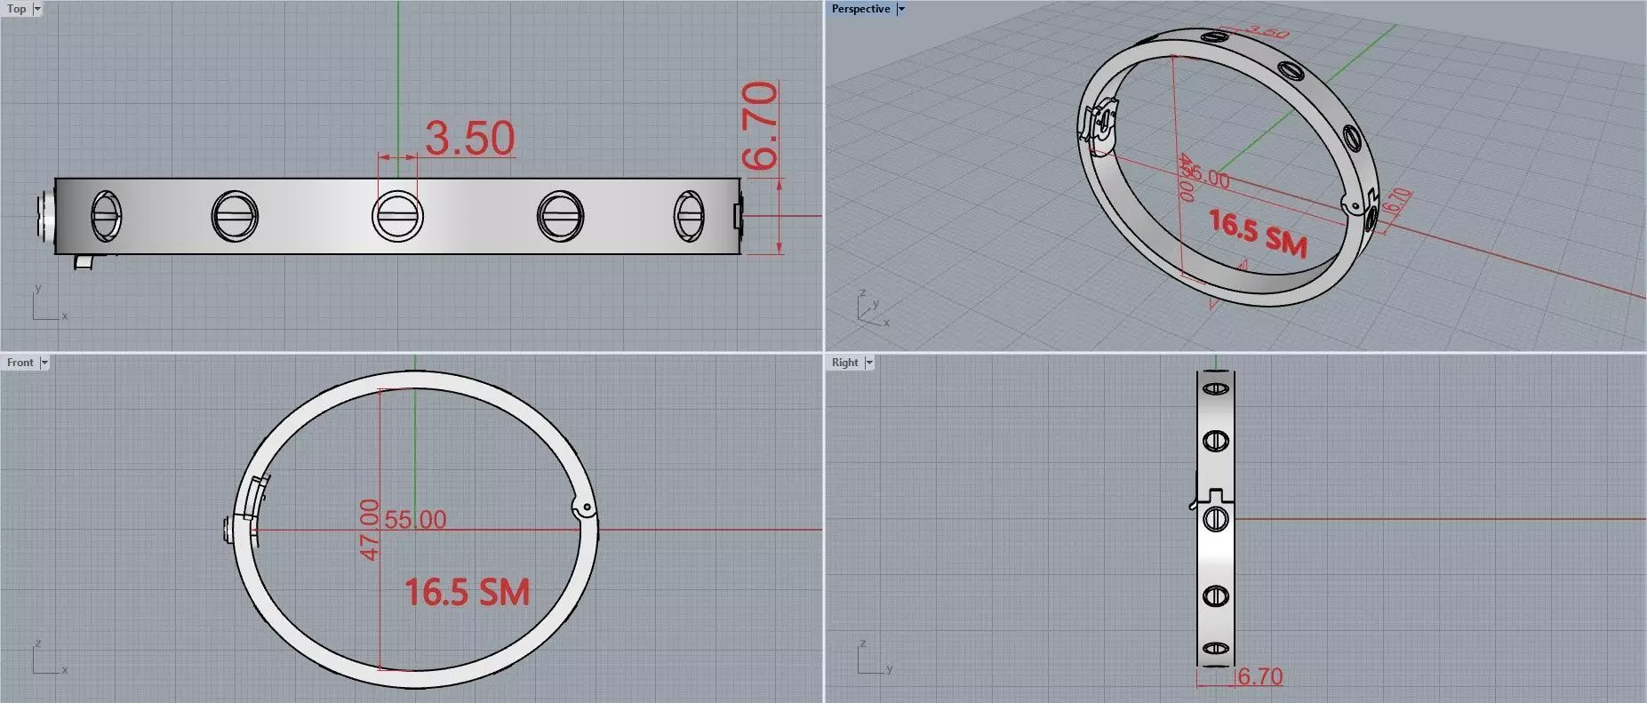
Task: Select the 55.00 dimension in Front view
Action: pos(416,519)
